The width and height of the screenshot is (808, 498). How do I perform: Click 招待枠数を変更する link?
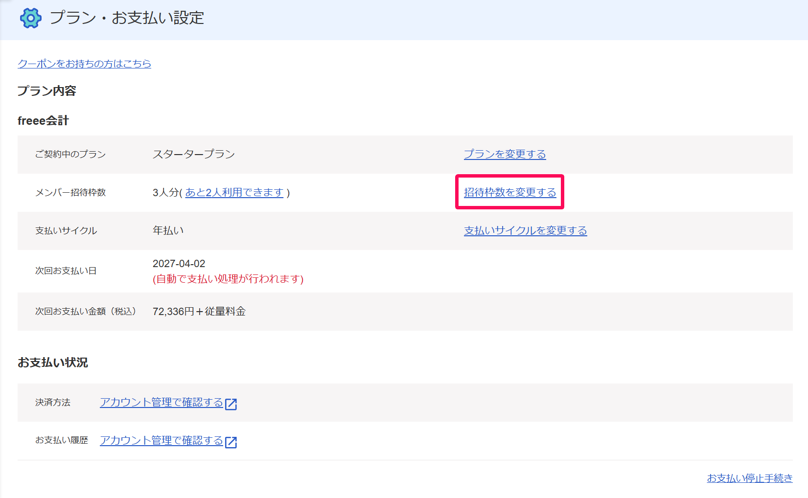pos(510,192)
